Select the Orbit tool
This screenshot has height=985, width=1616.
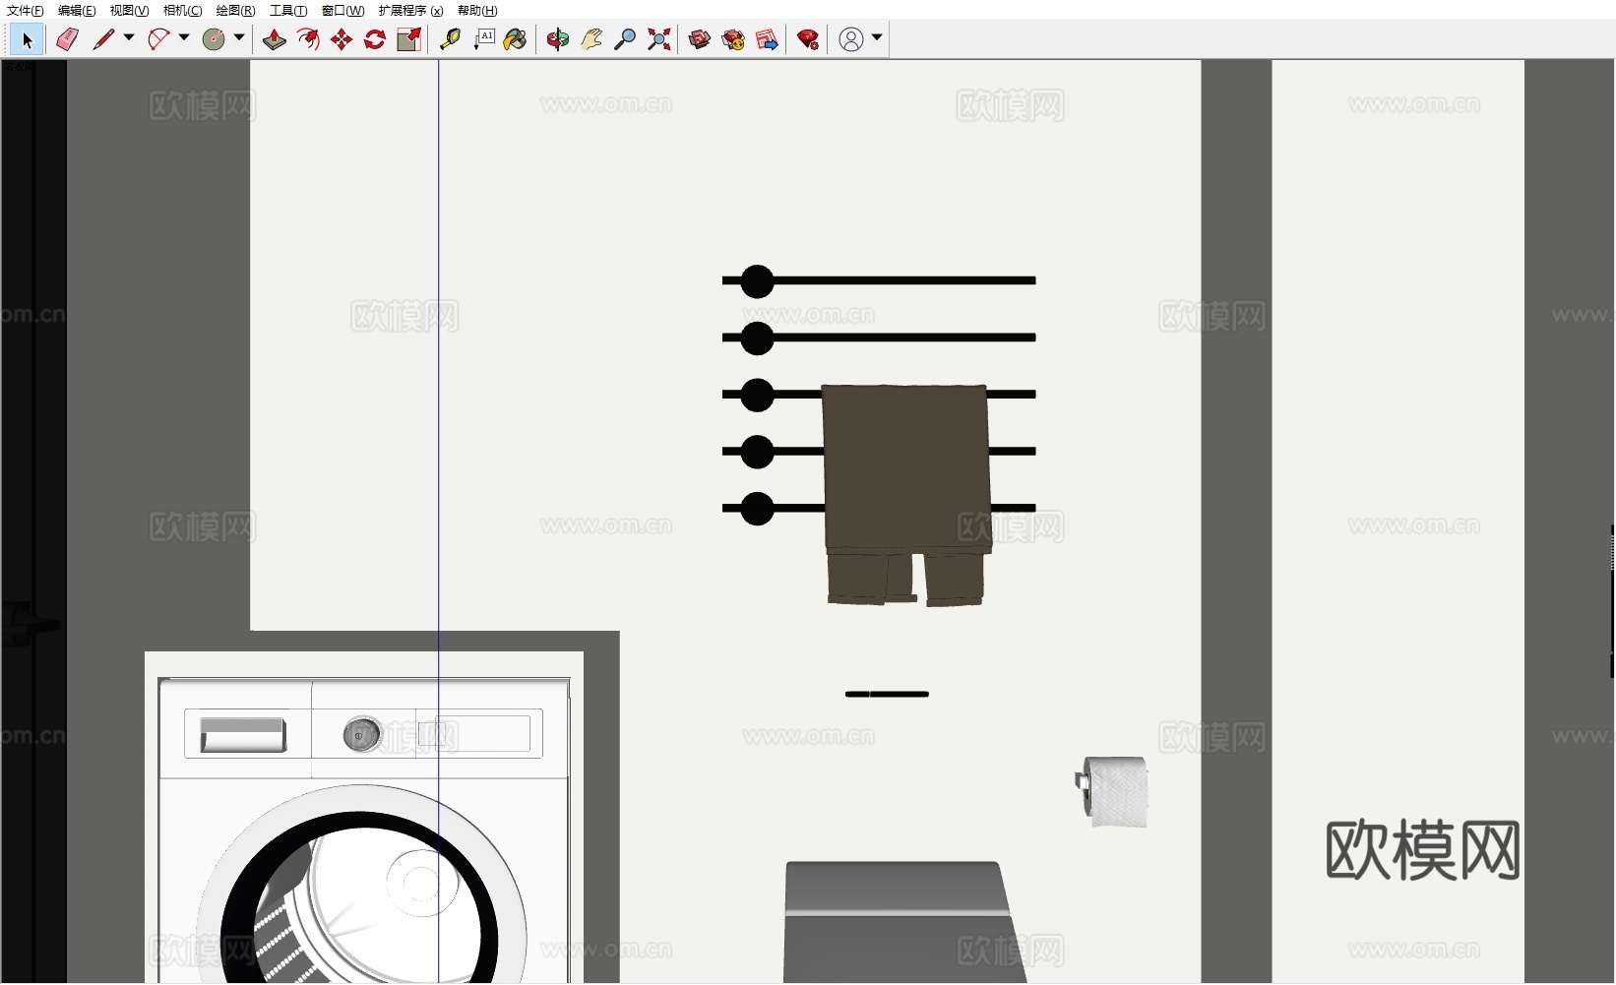(x=558, y=39)
